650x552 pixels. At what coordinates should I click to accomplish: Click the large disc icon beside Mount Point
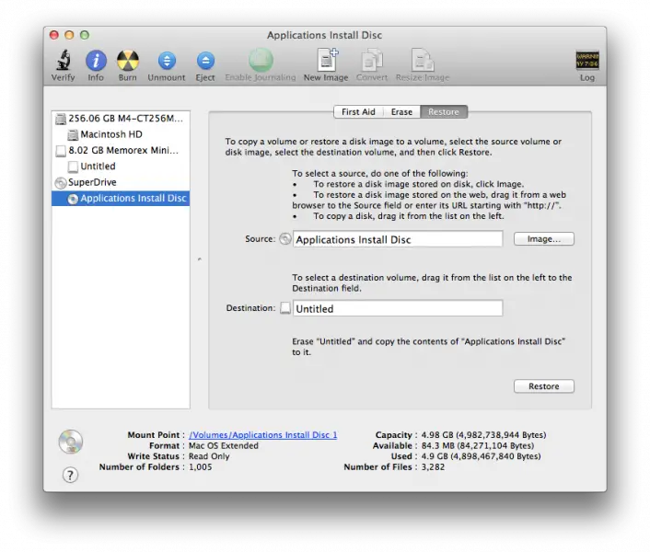(x=71, y=442)
